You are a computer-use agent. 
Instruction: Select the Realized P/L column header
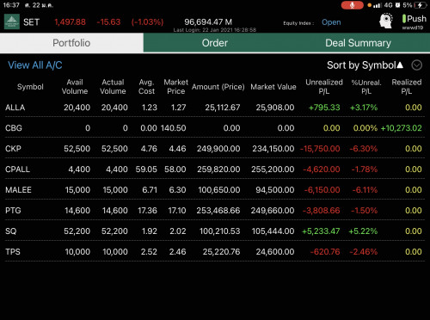tap(407, 87)
